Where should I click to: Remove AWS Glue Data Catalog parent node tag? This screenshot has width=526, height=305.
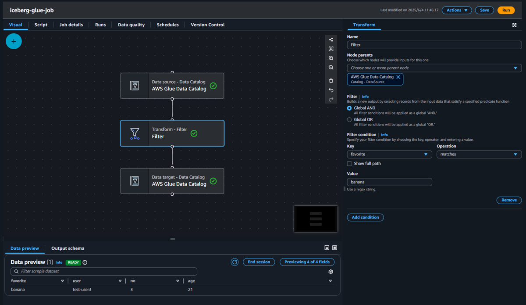point(398,77)
